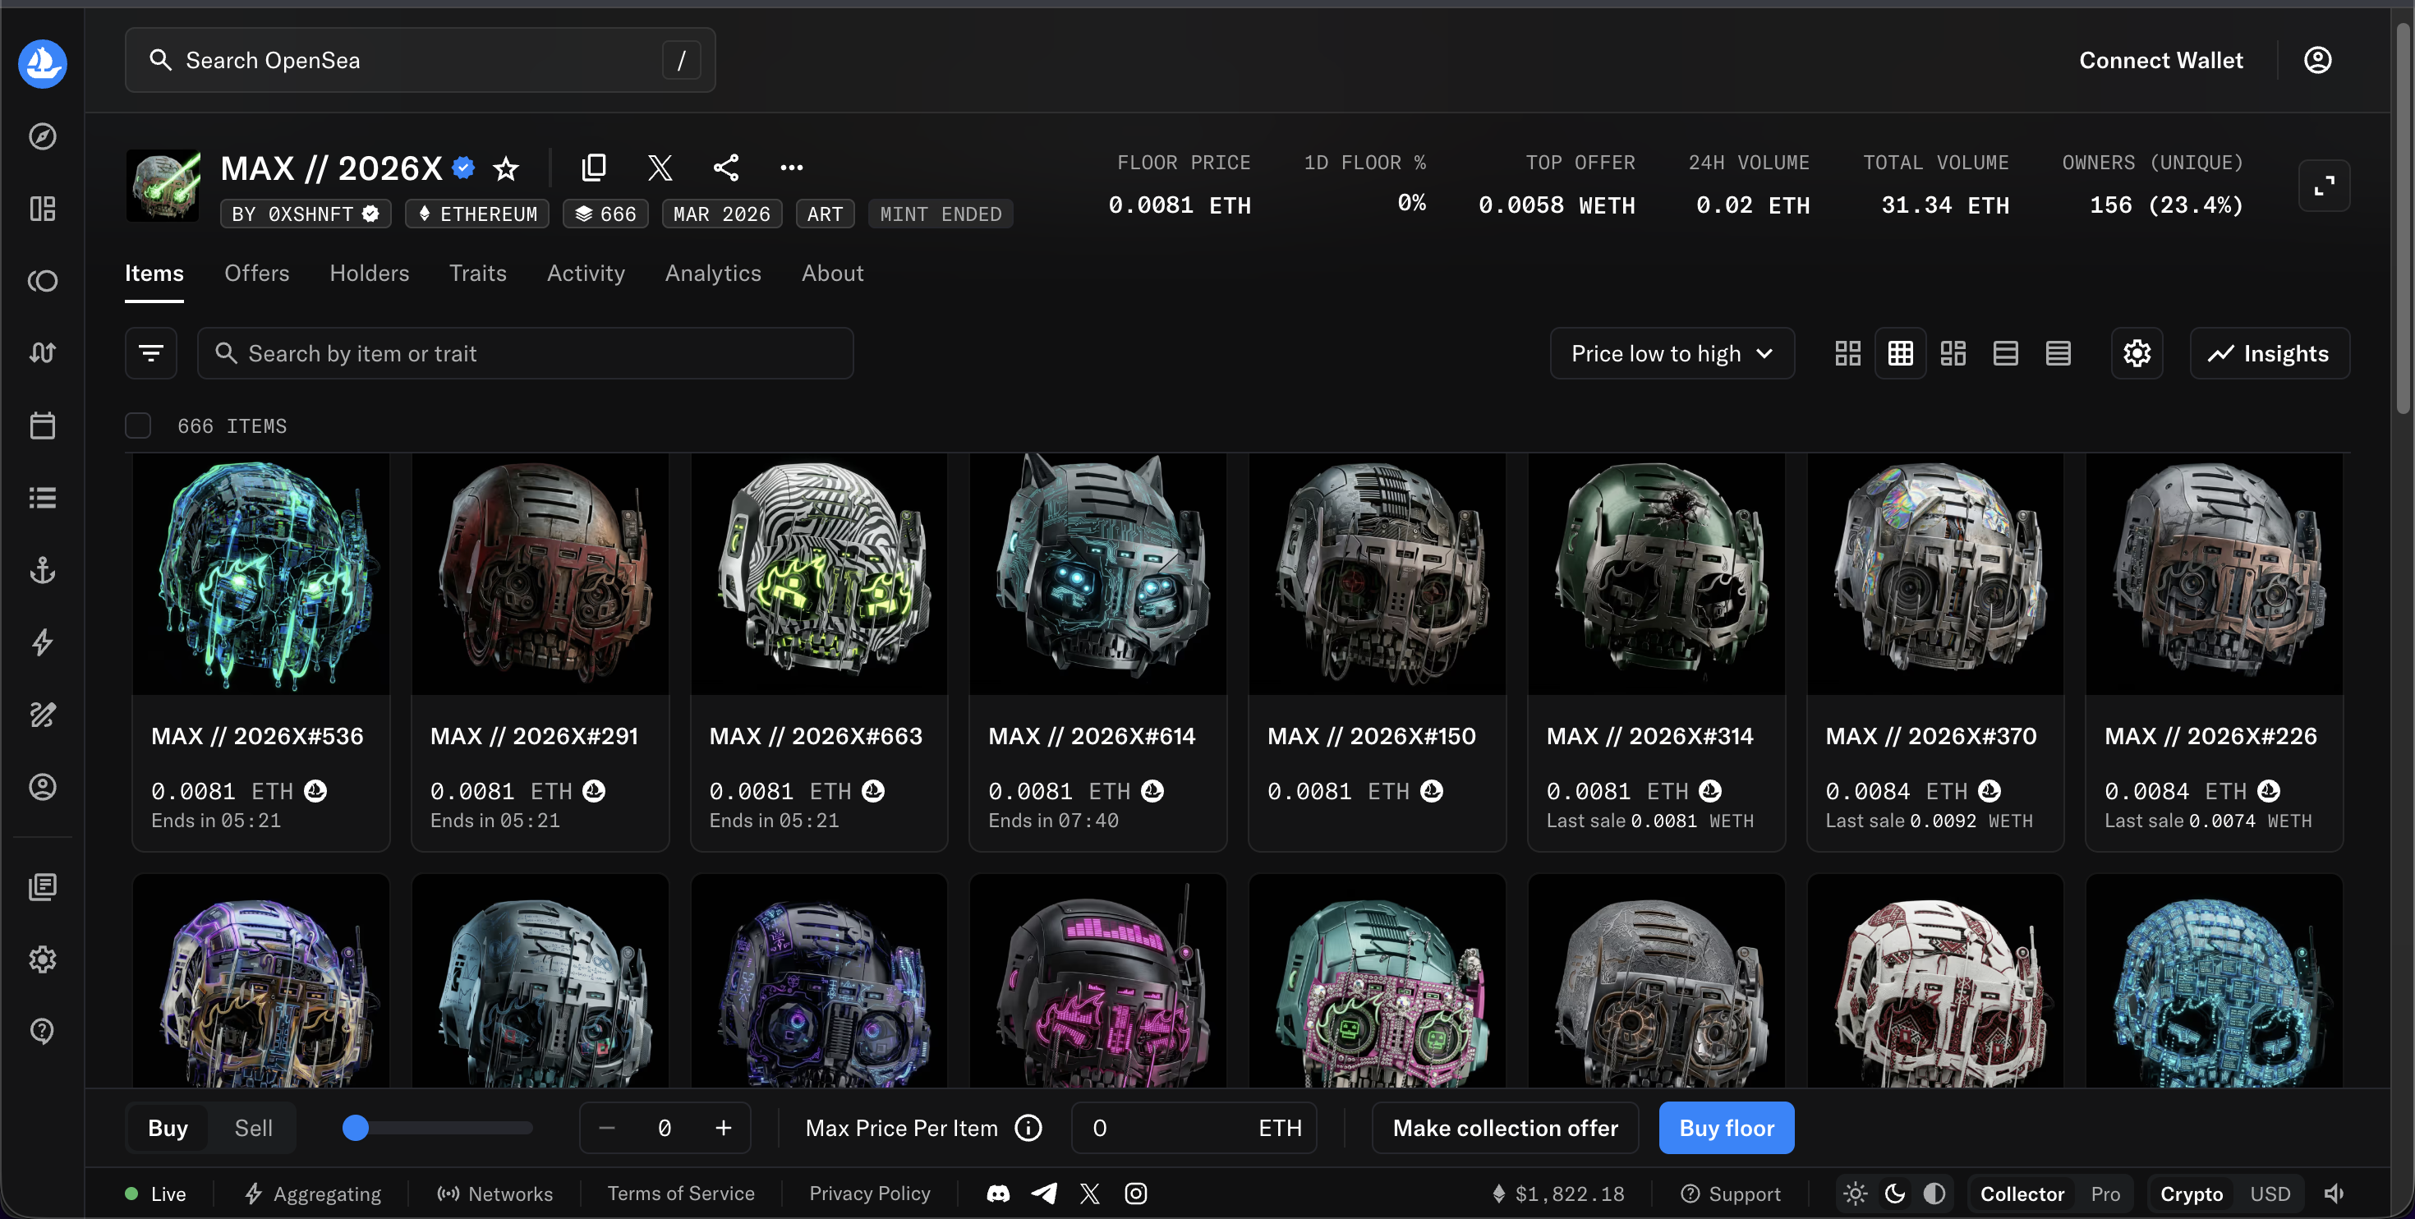The image size is (2415, 1219).
Task: Increase item quantity with plus button
Action: [x=723, y=1128]
